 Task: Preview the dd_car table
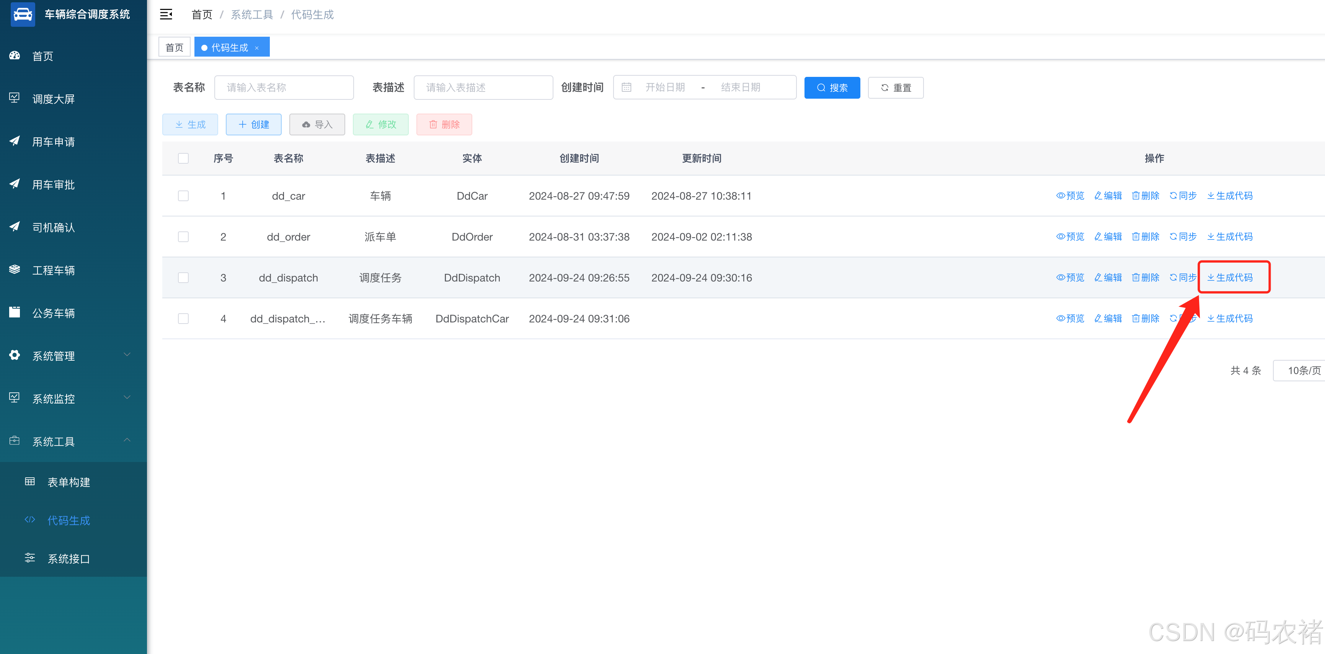1070,195
